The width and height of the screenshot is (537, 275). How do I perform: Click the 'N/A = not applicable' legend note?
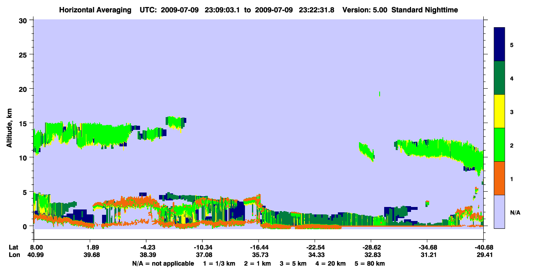[163, 263]
